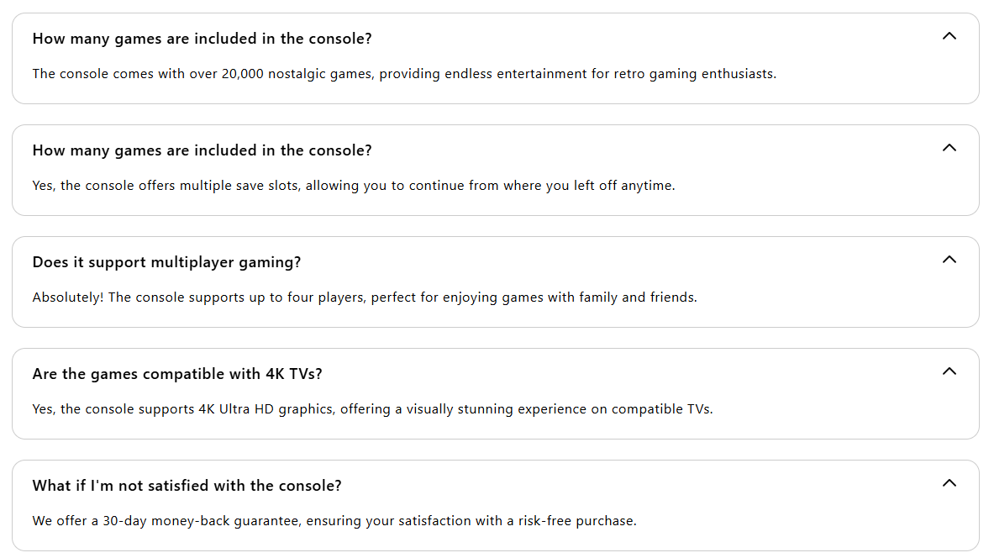Image resolution: width=994 pixels, height=558 pixels.
Task: Click the question heading above the 20,000 games answer
Action: point(202,39)
